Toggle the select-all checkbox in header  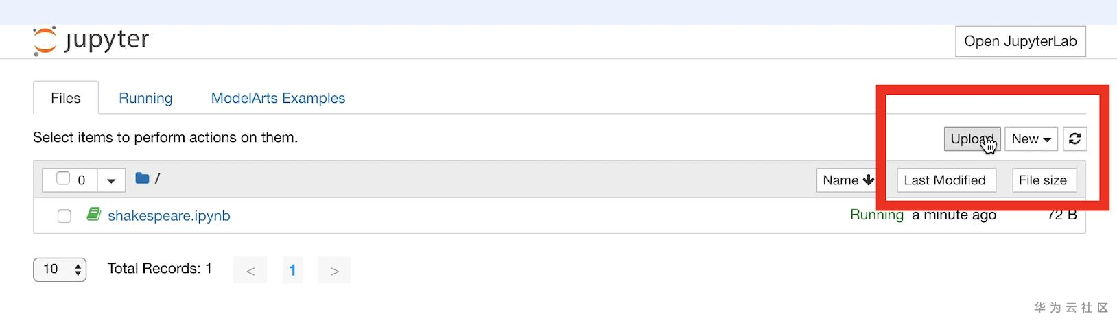[x=63, y=179]
